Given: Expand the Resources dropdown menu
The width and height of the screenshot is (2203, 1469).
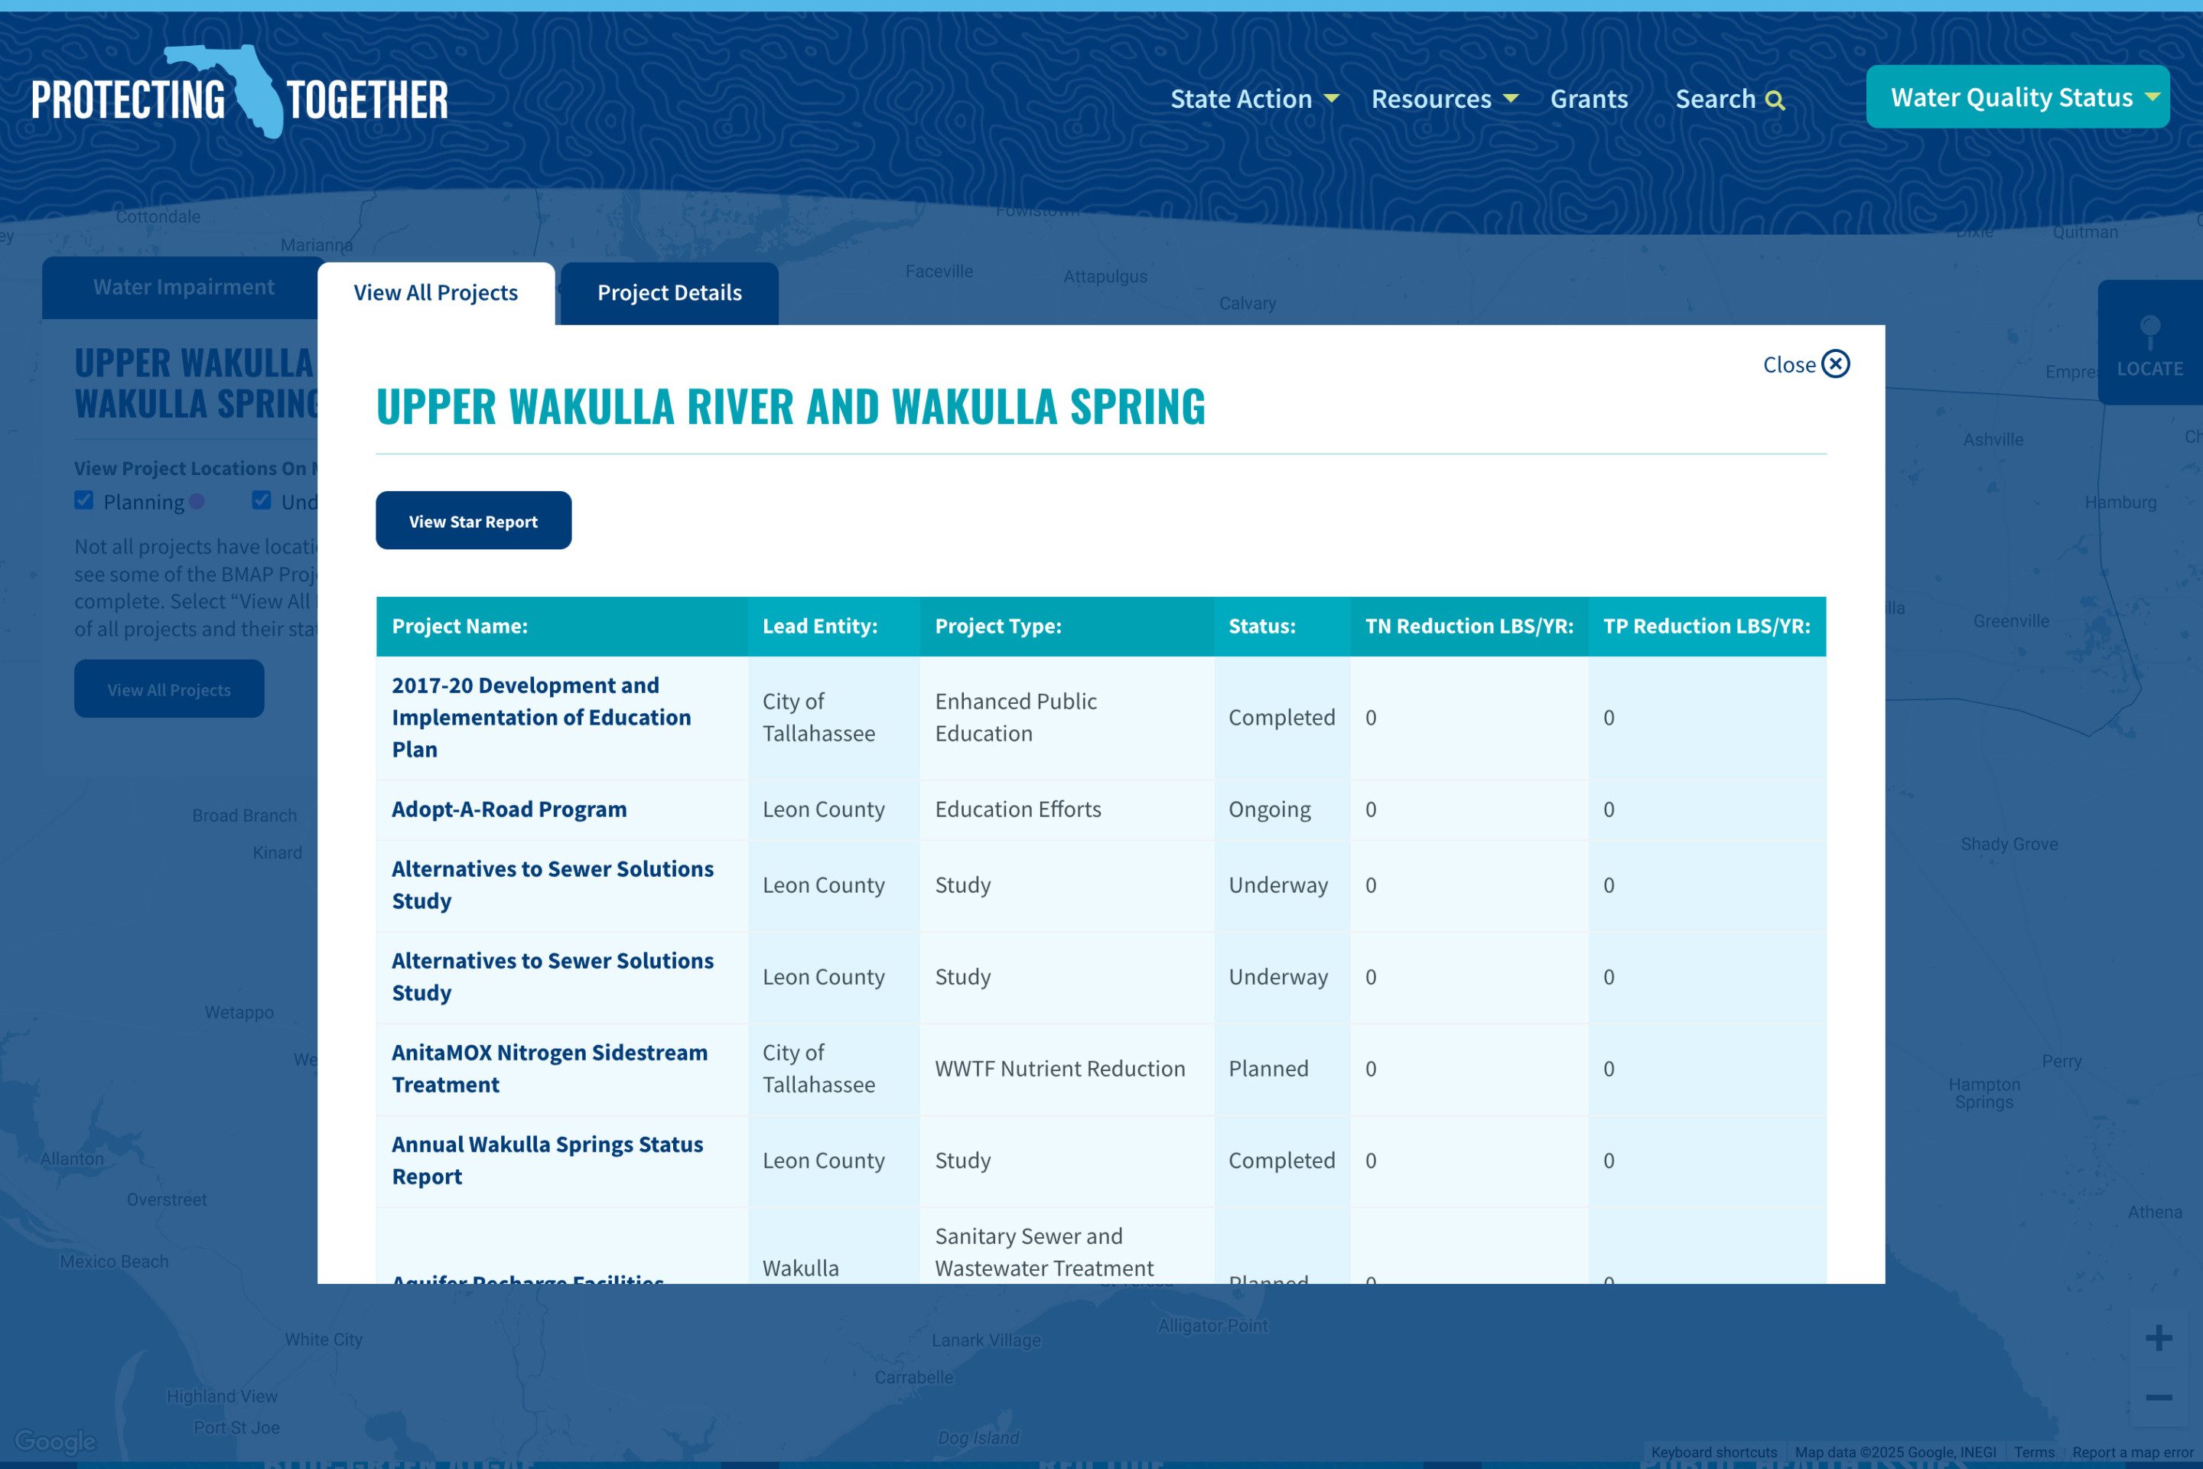Looking at the screenshot, I should click(x=1443, y=99).
